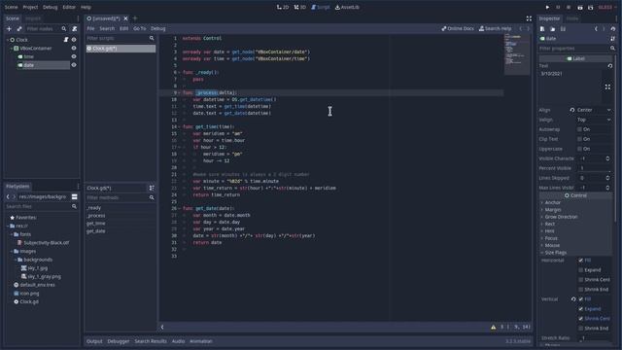Image resolution: width=622 pixels, height=350 pixels.
Task: Add a new scene tab
Action: 135,18
